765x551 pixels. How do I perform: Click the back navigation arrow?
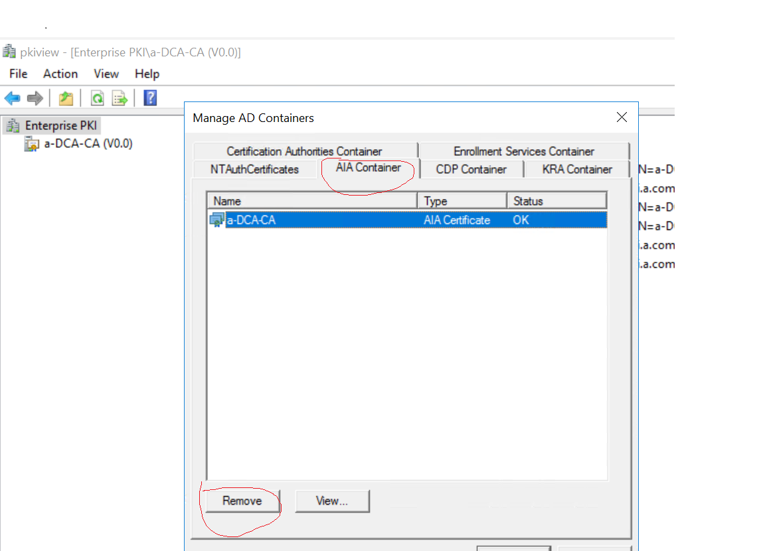click(13, 97)
